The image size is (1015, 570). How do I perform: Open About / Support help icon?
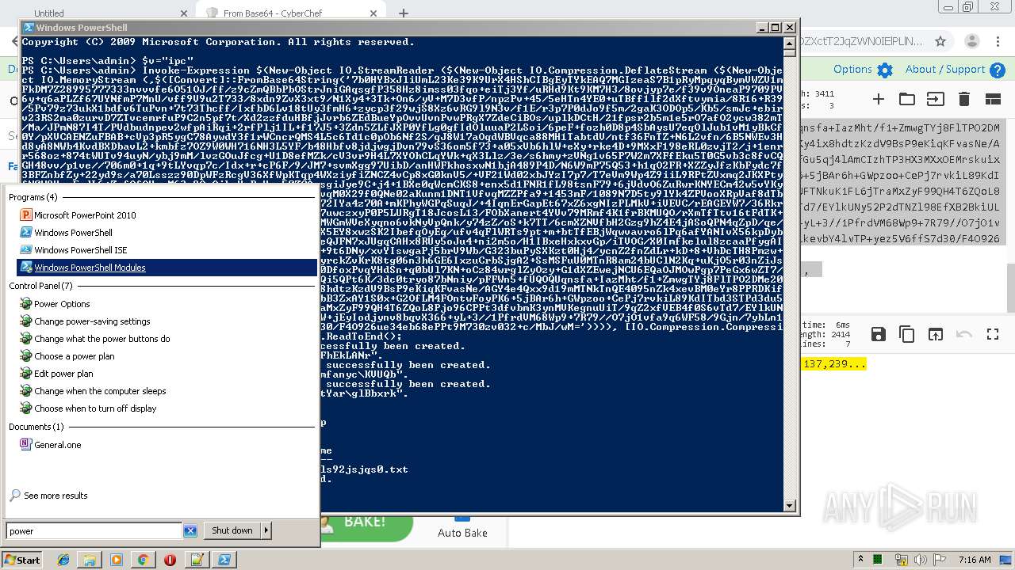click(998, 70)
